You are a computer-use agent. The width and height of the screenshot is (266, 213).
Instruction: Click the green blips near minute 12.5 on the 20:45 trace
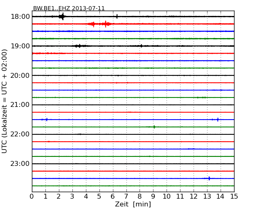(201, 97)
